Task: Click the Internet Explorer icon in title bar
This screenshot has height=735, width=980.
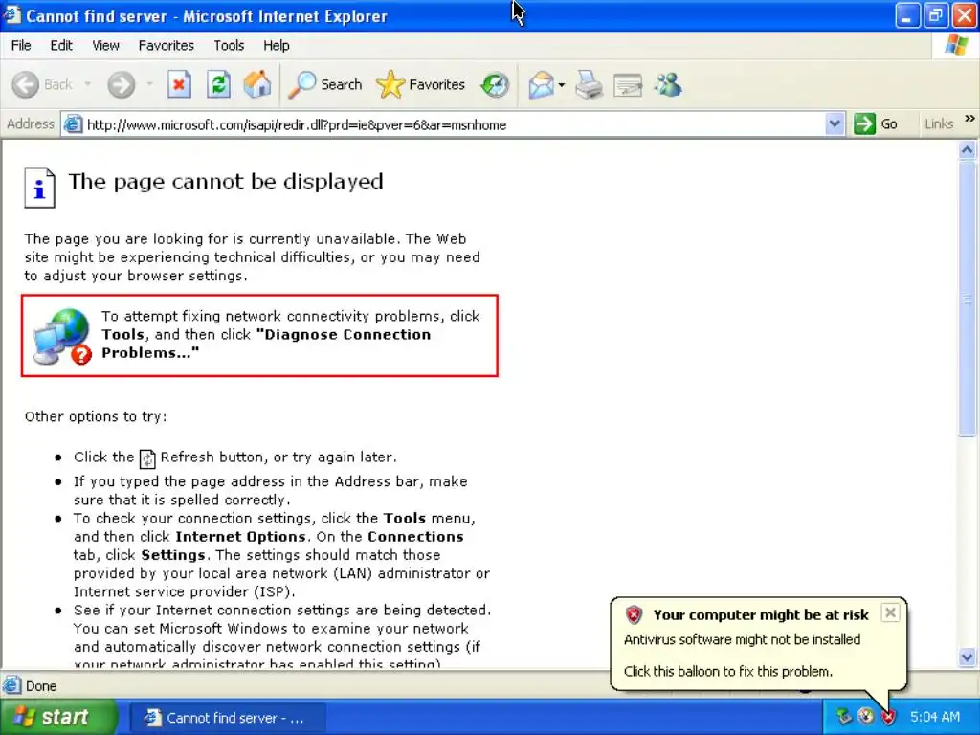Action: [11, 15]
